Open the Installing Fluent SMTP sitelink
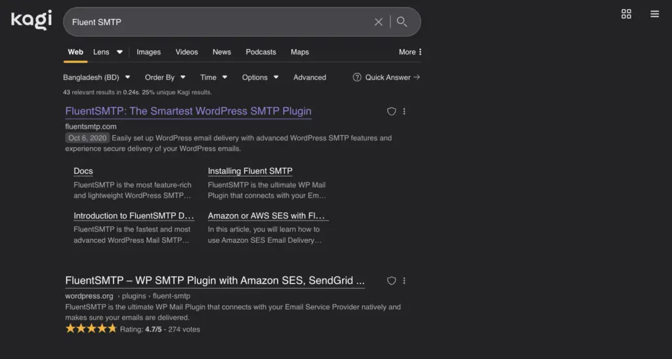Image resolution: width=672 pixels, height=359 pixels. 250,171
